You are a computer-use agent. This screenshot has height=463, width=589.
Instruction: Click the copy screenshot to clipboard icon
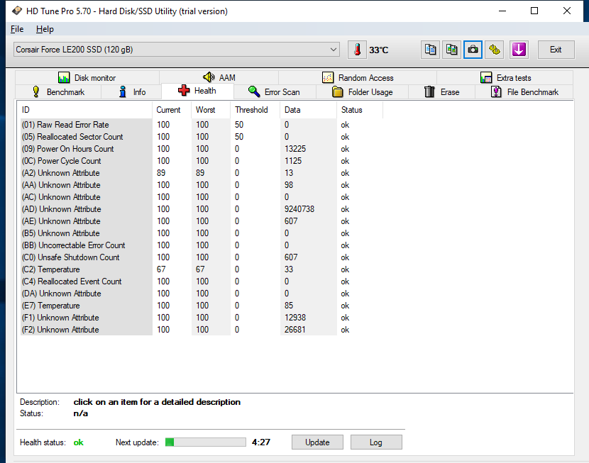451,50
